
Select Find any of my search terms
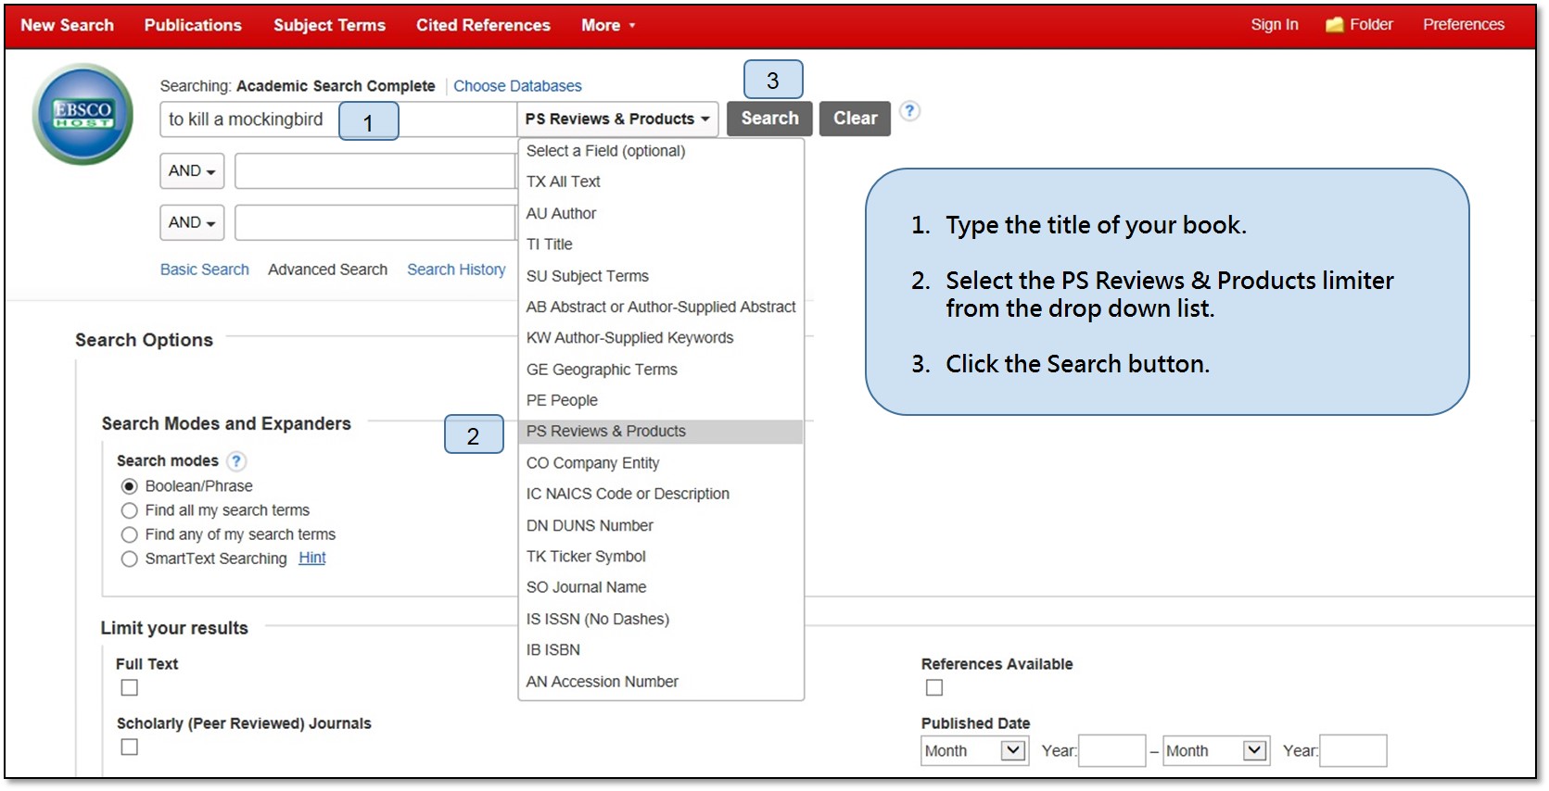pyautogui.click(x=130, y=534)
